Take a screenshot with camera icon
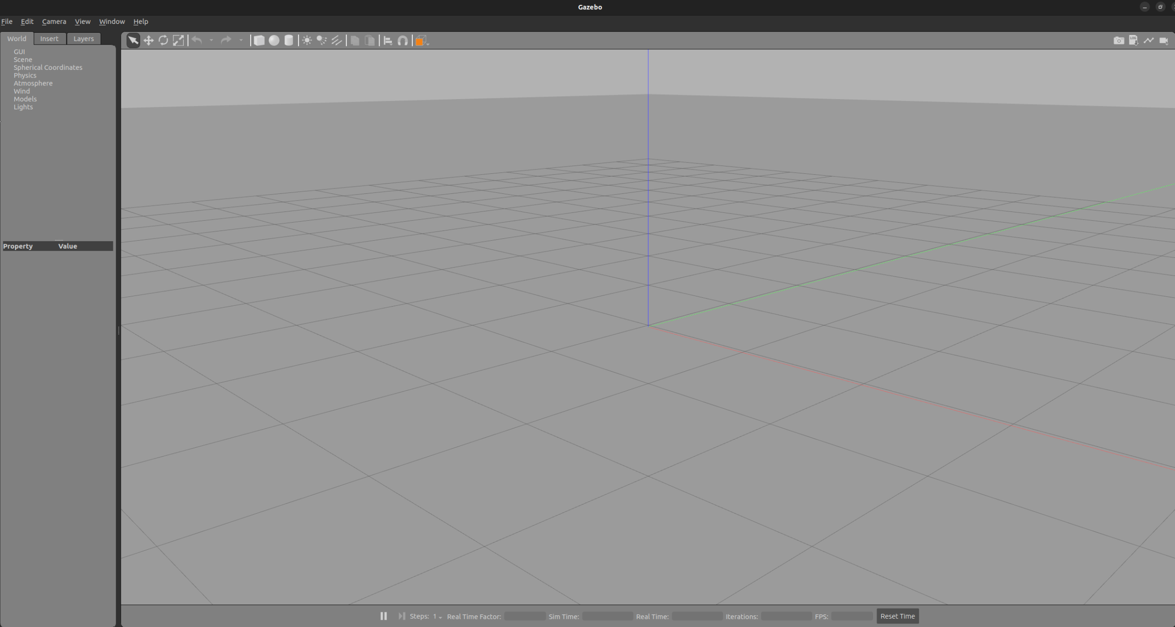This screenshot has width=1175, height=627. point(1119,41)
